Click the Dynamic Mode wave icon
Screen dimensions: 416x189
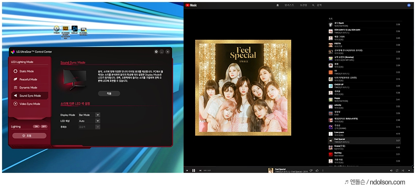coord(15,88)
